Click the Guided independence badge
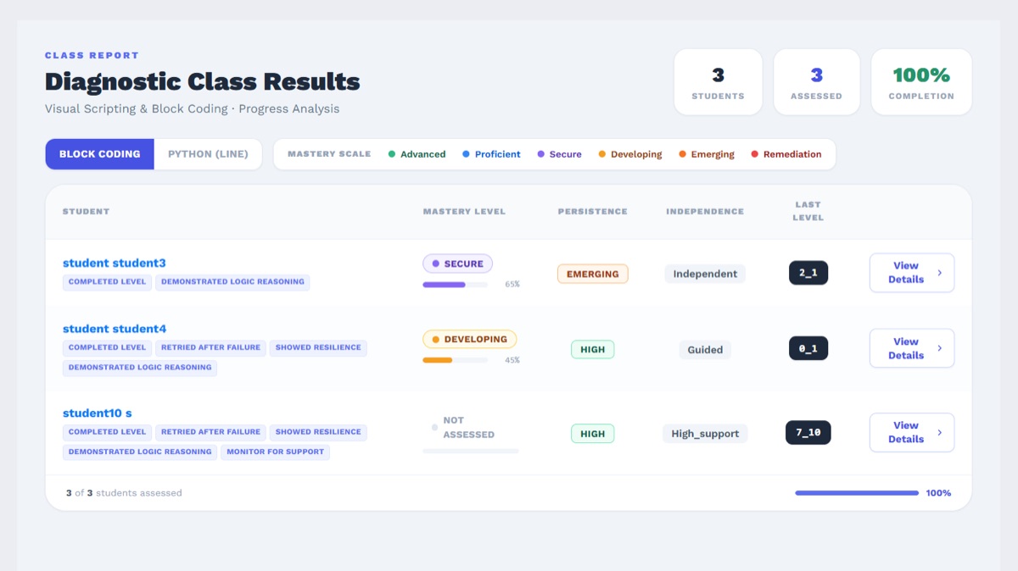The width and height of the screenshot is (1018, 571). [705, 349]
